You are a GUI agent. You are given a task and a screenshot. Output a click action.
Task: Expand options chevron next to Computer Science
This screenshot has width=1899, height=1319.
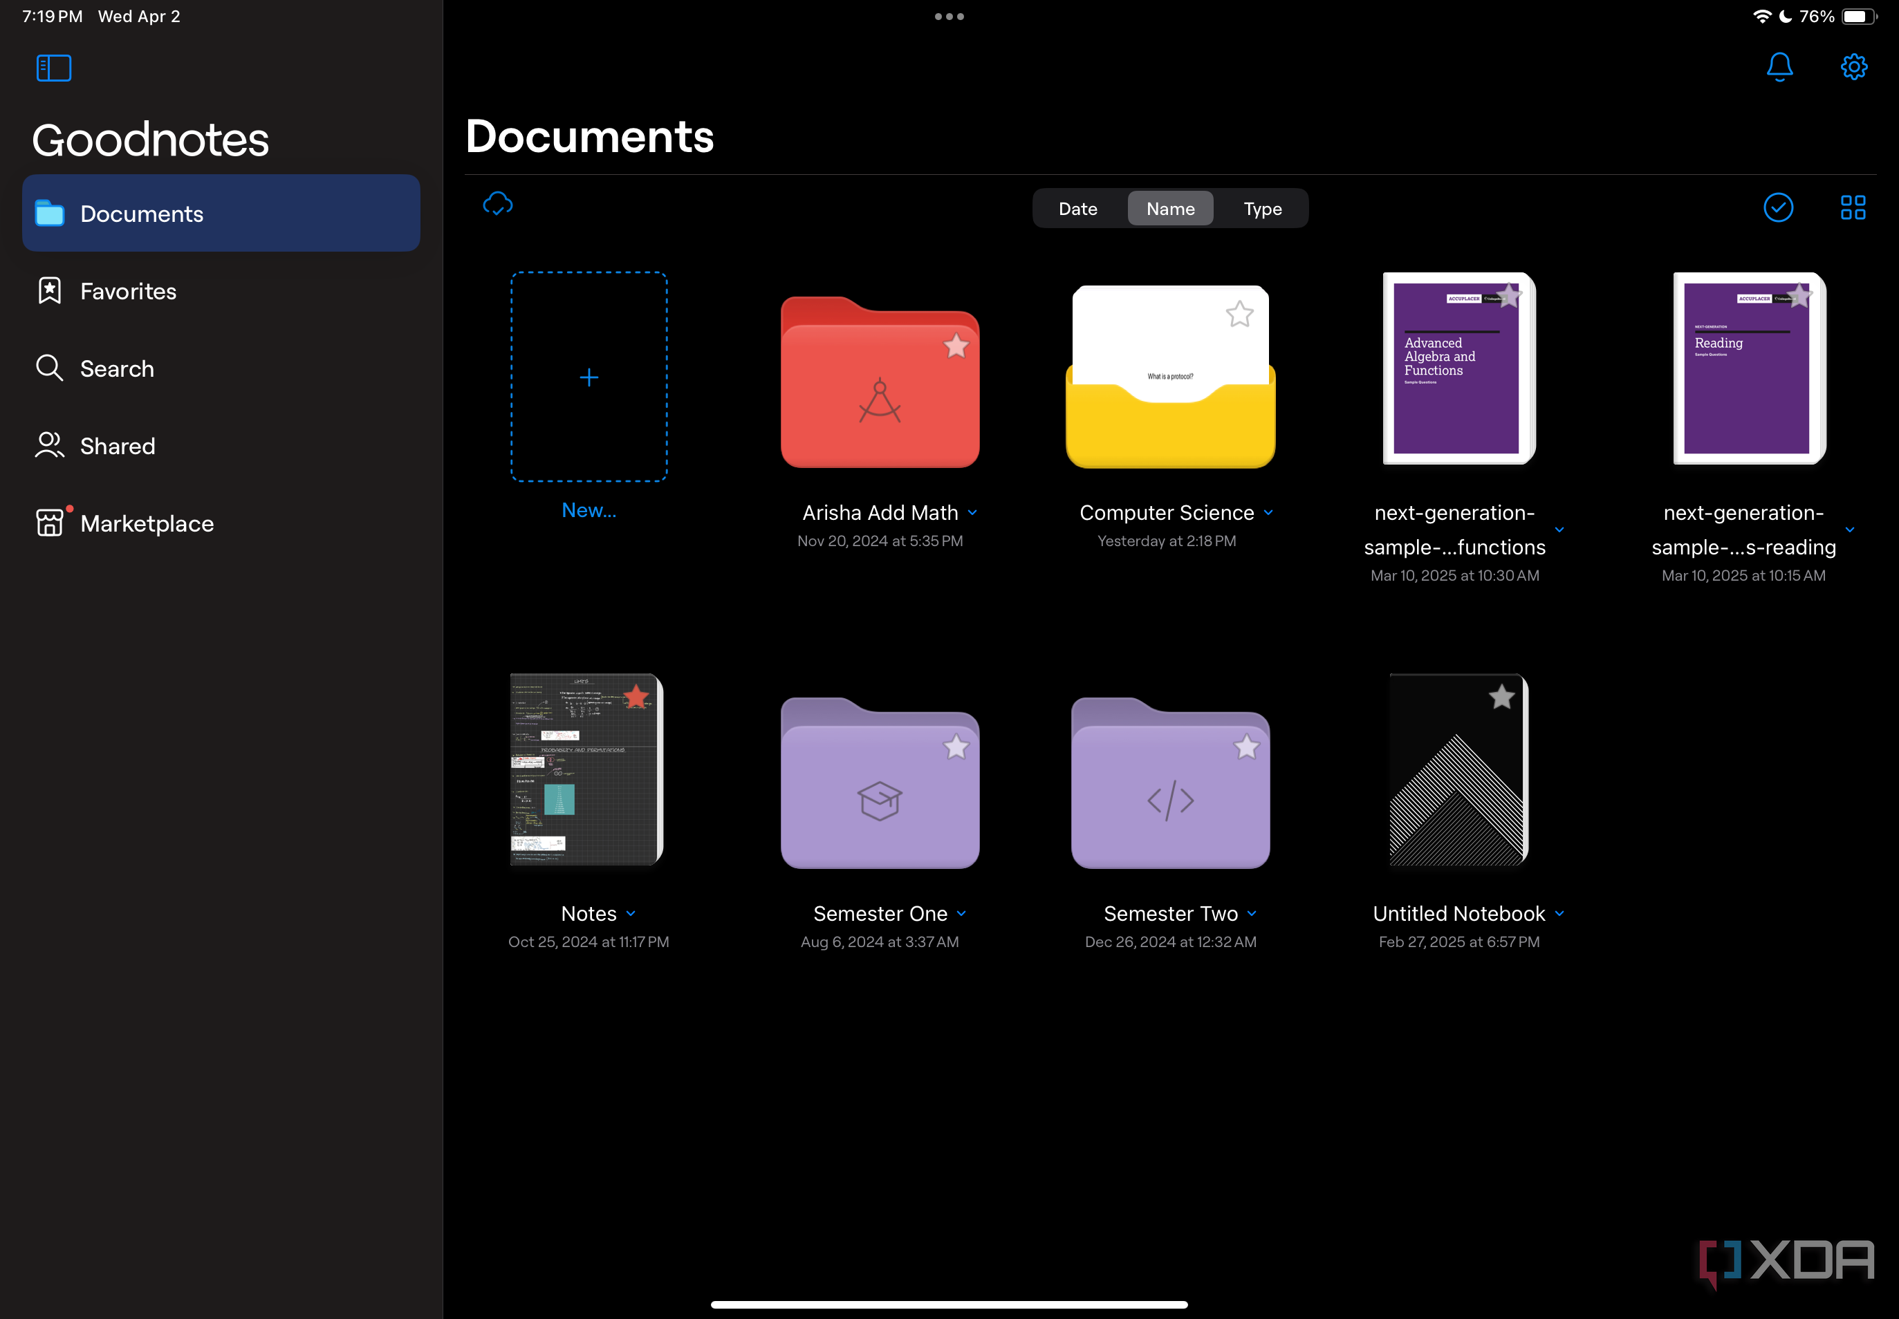tap(1268, 513)
